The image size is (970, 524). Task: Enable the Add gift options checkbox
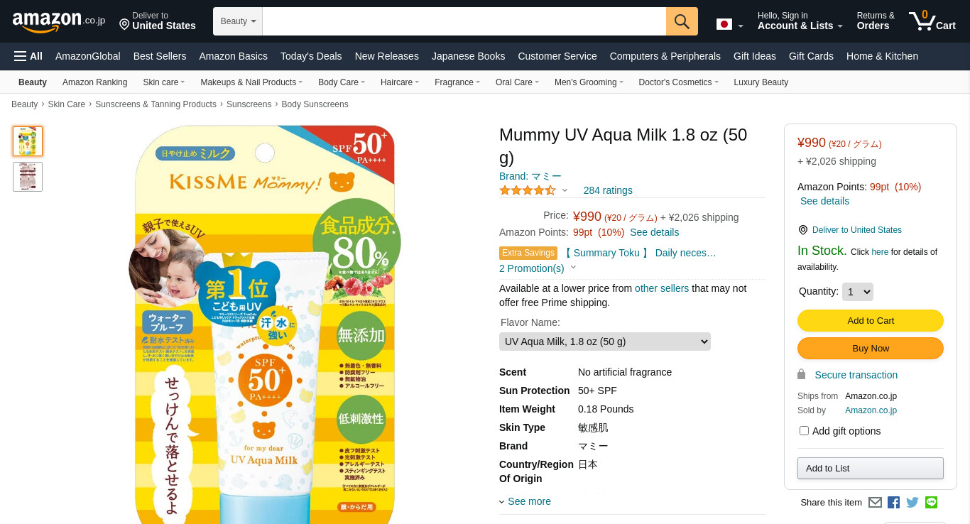coord(804,431)
